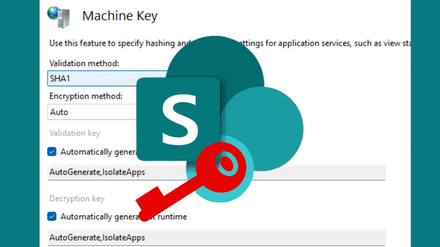Viewport: 440px width, 247px height.
Task: Disable automatically generate at runtime for Decryption key
Action: tap(52, 216)
